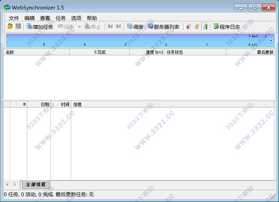The height and width of the screenshot is (202, 279).
Task: Toggle the green up-arrow icon
Action: coord(205,26)
